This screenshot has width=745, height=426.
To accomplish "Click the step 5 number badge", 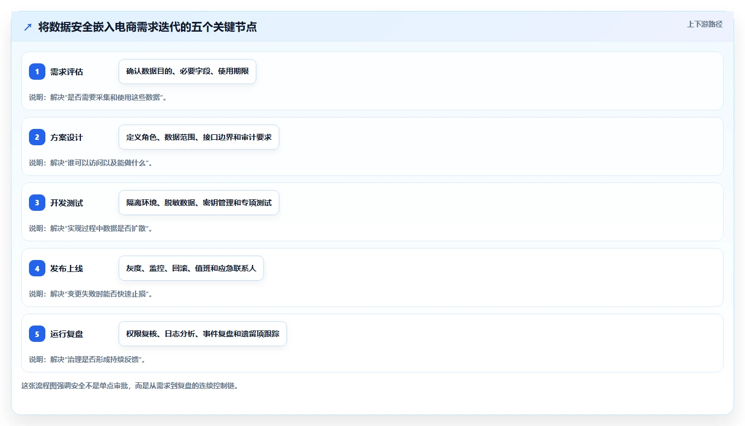I will pos(37,334).
